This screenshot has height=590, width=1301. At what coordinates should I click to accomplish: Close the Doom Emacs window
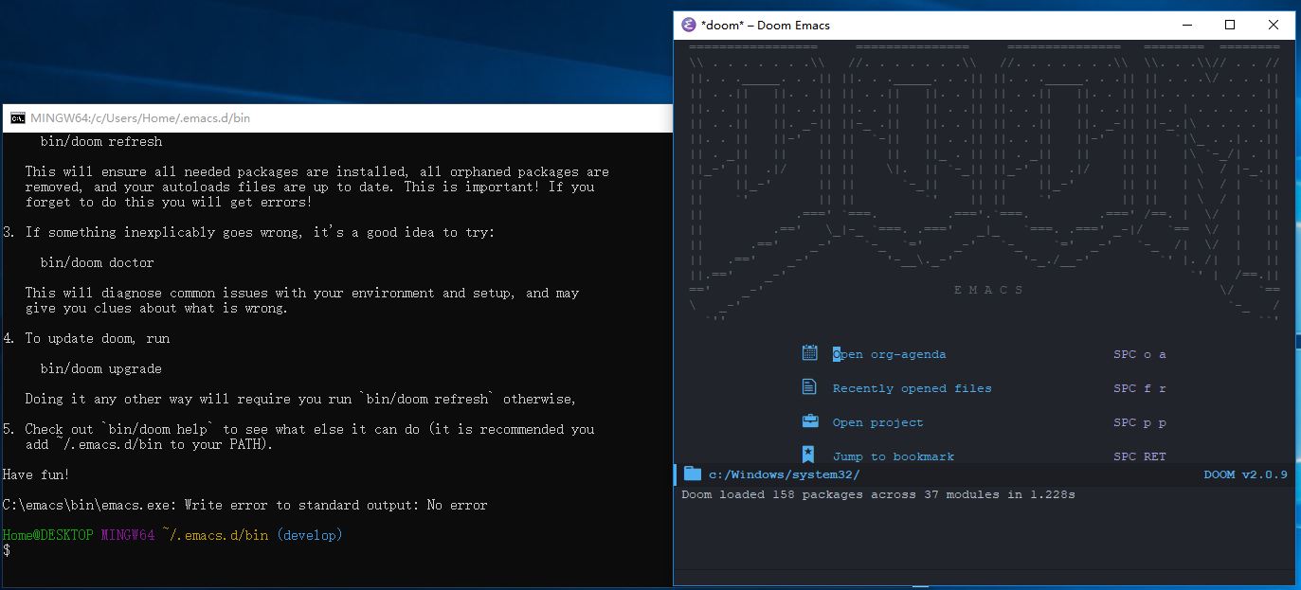(1274, 25)
